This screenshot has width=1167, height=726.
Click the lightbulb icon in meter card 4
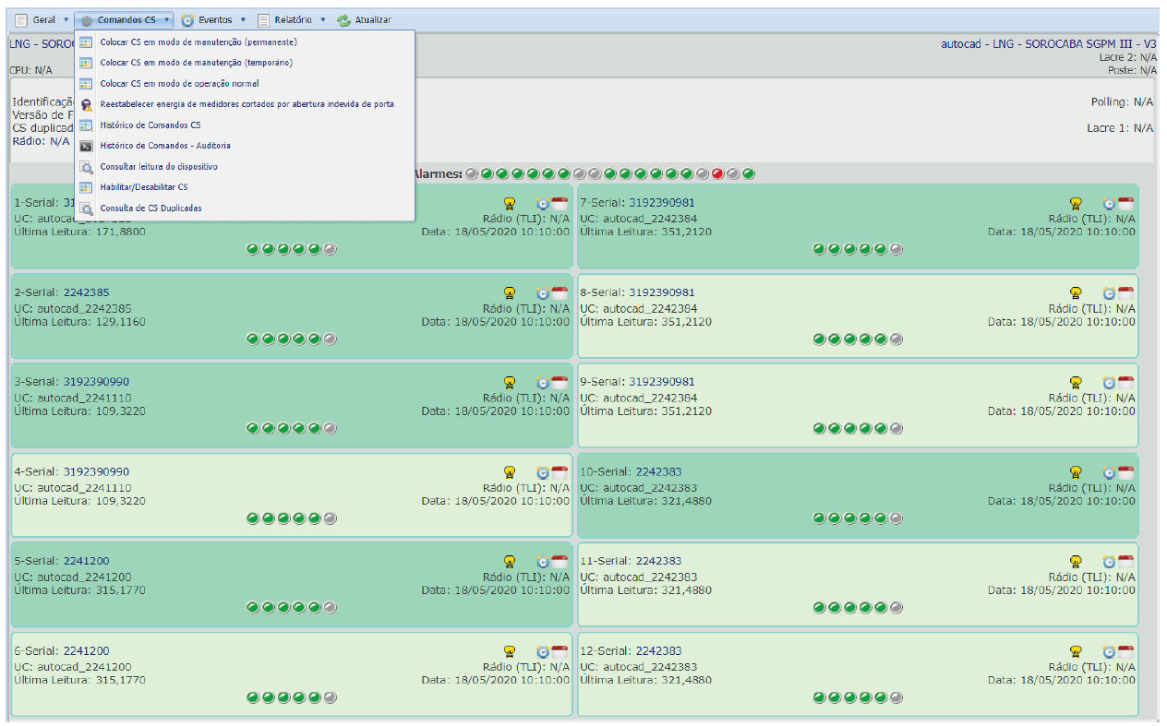point(509,472)
